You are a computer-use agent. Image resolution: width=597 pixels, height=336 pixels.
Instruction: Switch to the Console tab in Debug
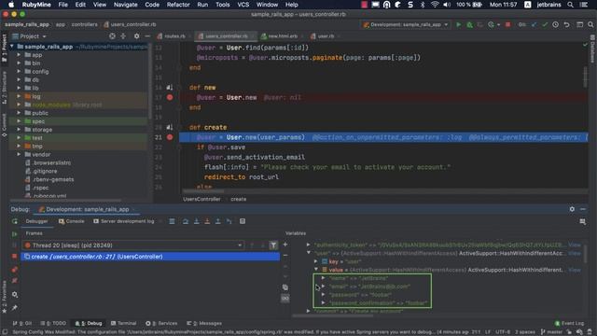click(72, 221)
